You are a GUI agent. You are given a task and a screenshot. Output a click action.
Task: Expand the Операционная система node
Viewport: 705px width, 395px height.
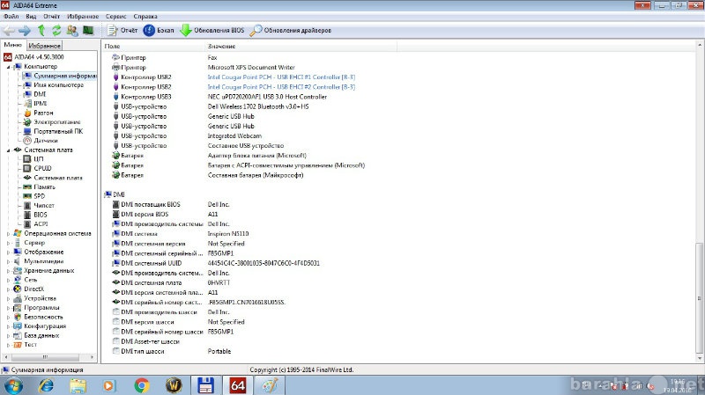coord(9,234)
